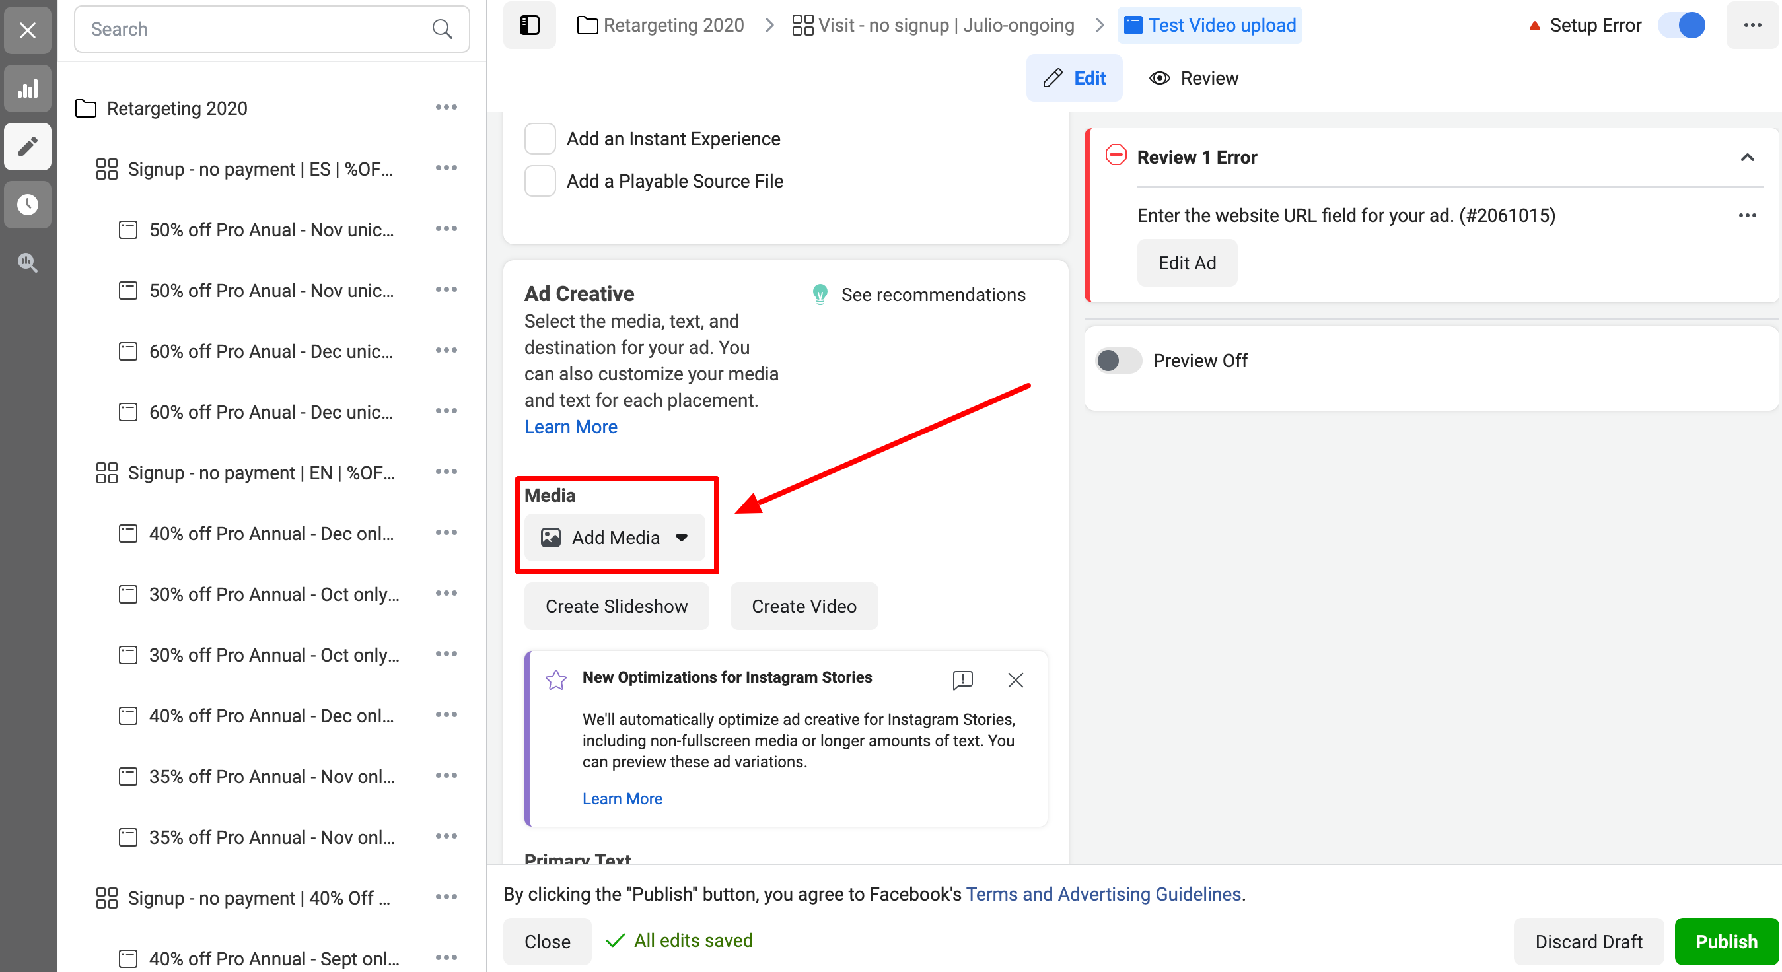Open the top-right three-dot options menu
The image size is (1782, 972).
tap(1752, 25)
